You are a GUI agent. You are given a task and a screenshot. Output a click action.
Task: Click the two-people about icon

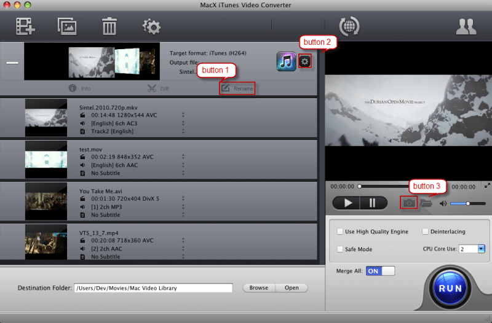[x=466, y=26]
